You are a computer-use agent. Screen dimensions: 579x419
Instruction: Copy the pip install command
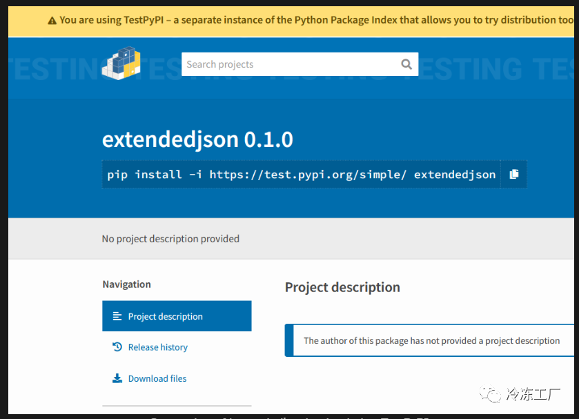tap(514, 174)
